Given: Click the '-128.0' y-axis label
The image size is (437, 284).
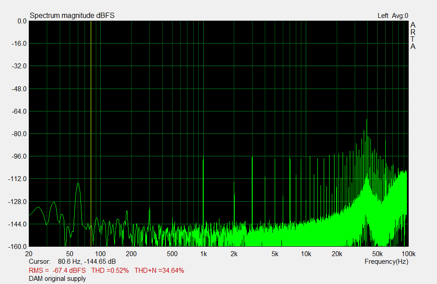Looking at the screenshot, I should point(18,202).
